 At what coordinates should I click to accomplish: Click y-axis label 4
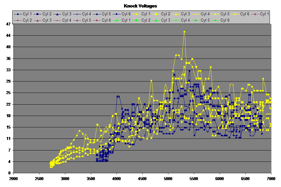click(x=9, y=162)
